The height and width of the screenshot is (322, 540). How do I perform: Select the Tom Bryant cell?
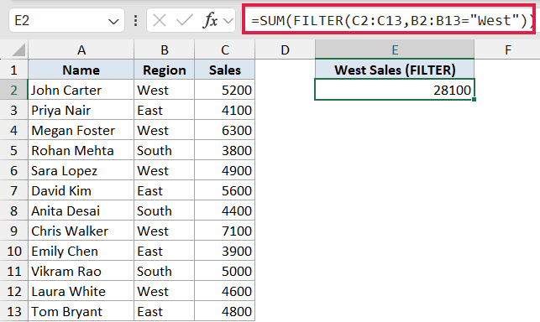click(x=81, y=311)
